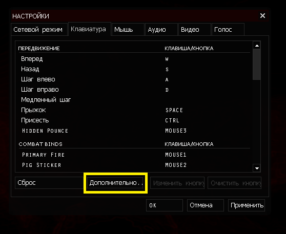286x234 pixels.
Task: Open the Видео settings tab
Action: tap(195, 29)
